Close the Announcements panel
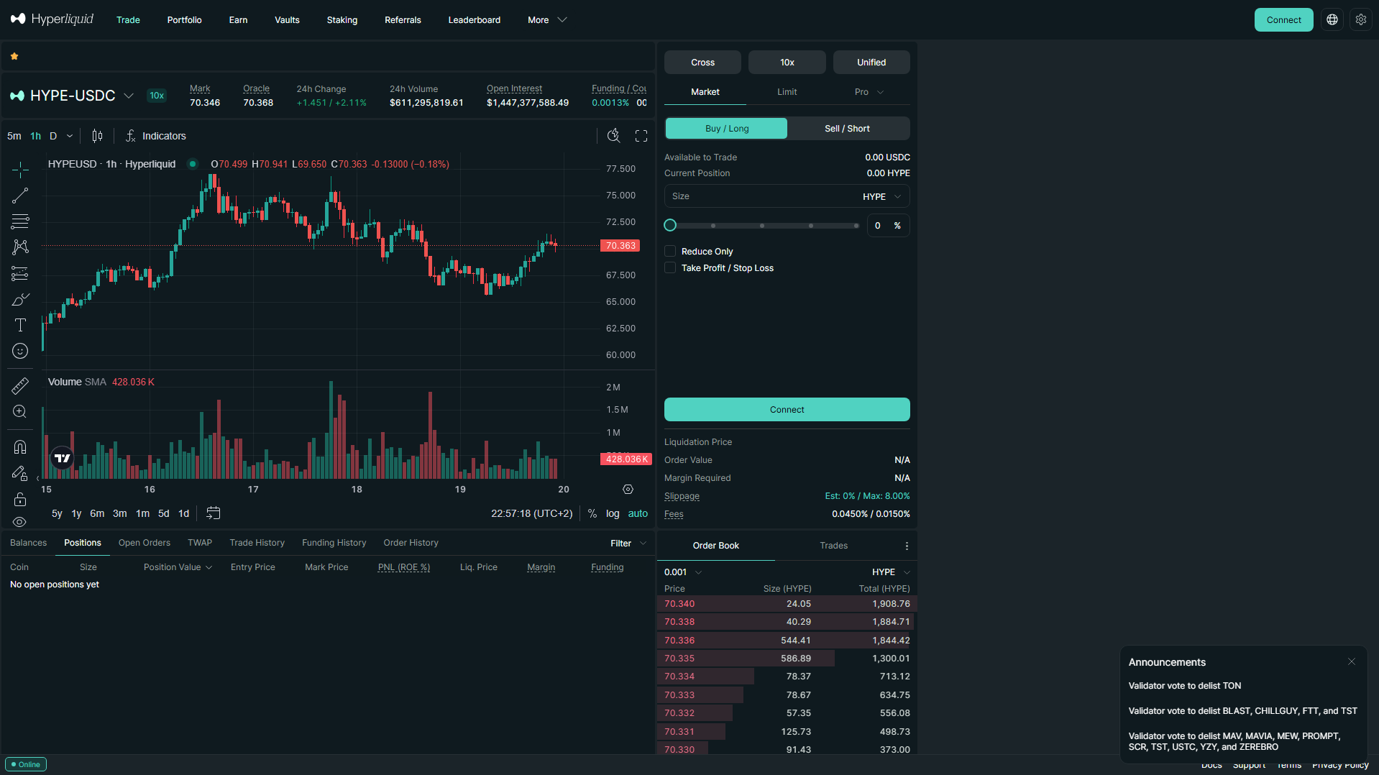The width and height of the screenshot is (1379, 775). [x=1352, y=662]
